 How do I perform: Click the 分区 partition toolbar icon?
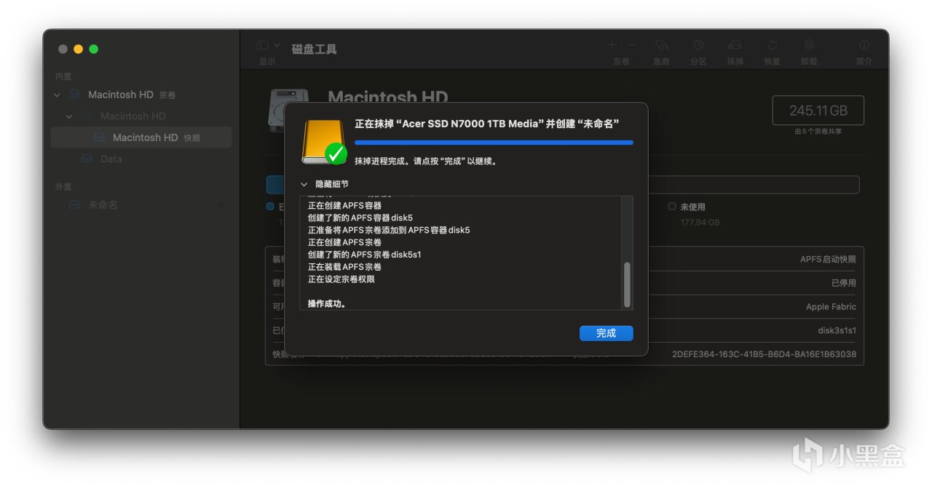(698, 45)
